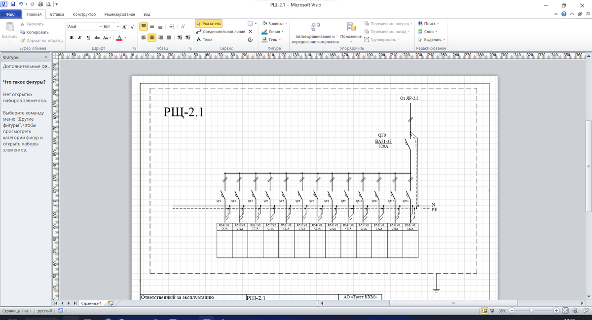Collapse the Shapes (Фигуры) panel
Image resolution: width=592 pixels, height=320 pixels.
tap(45, 58)
